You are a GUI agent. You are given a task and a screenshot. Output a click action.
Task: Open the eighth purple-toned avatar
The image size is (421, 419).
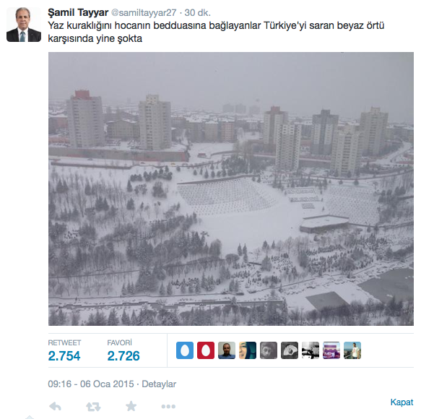(331, 350)
